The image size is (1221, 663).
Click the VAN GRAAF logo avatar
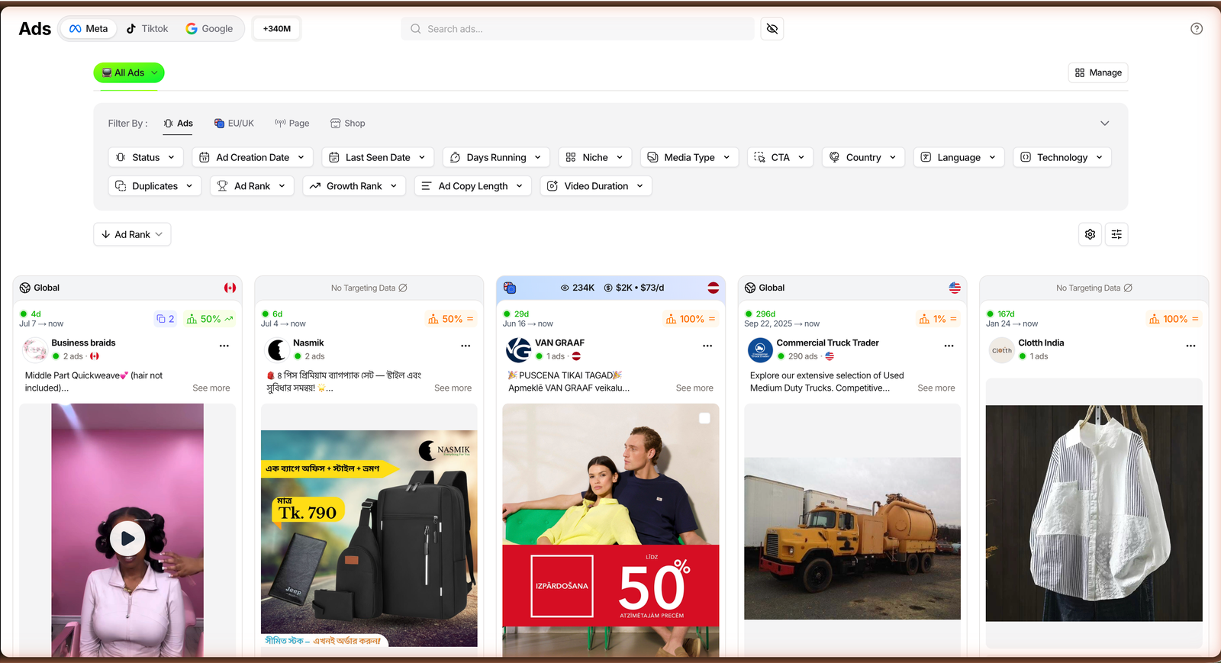pos(518,350)
